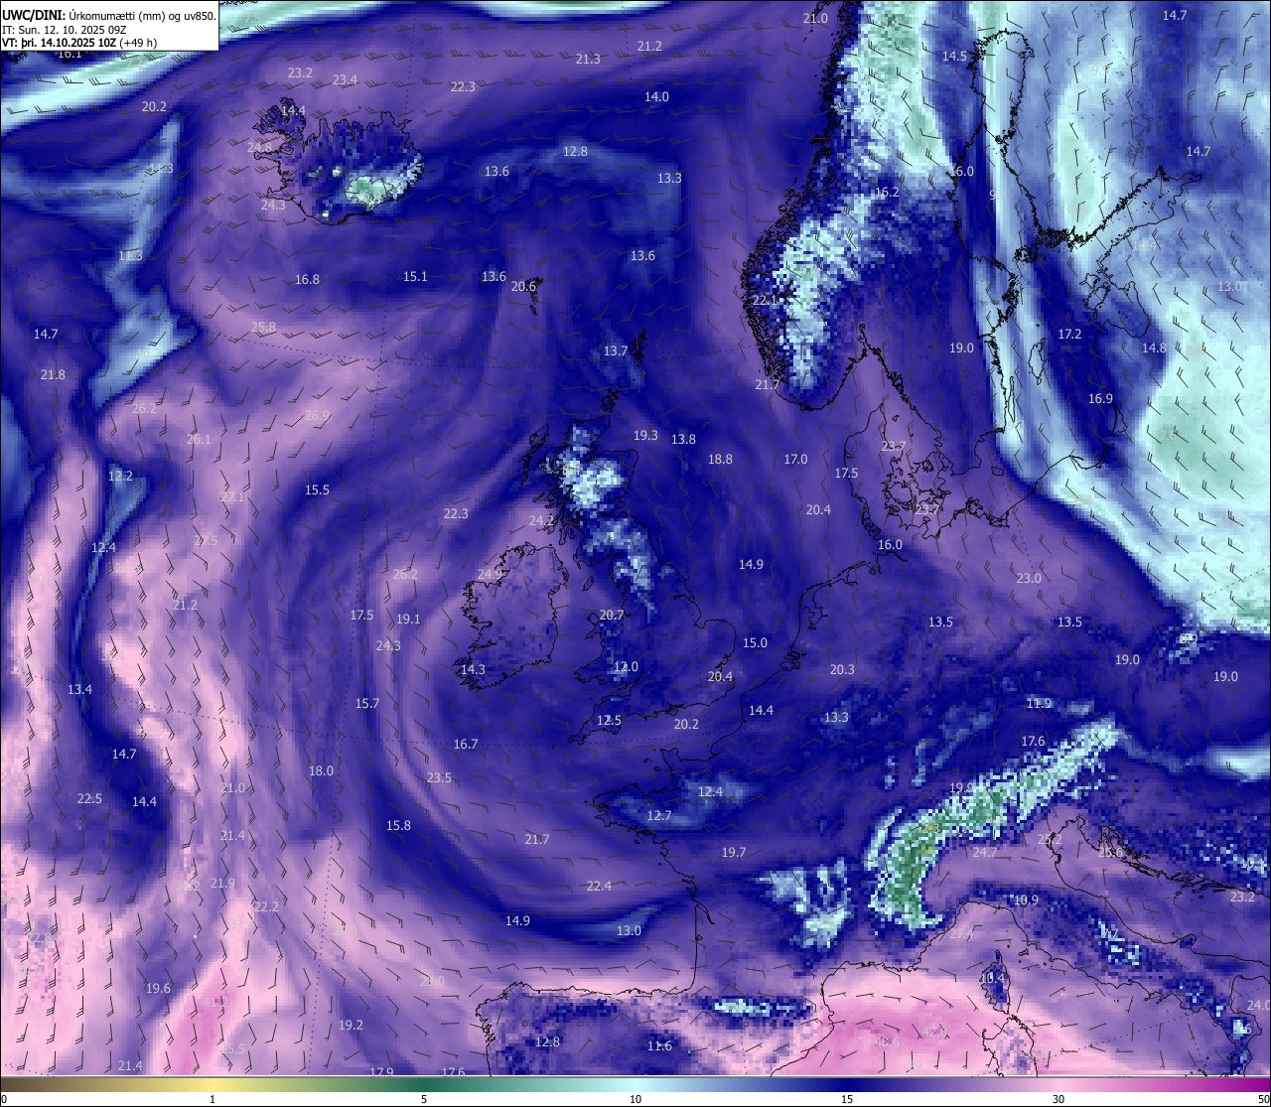Viewport: 1271px width, 1107px height.
Task: Click the colorbar tick label 15
Action: coord(846,1099)
